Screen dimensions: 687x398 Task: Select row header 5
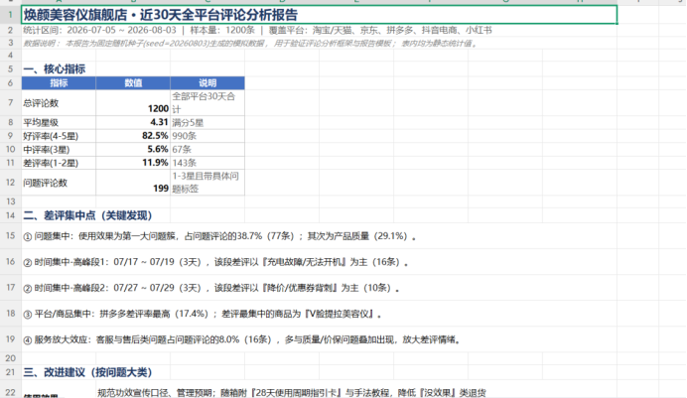[11, 68]
